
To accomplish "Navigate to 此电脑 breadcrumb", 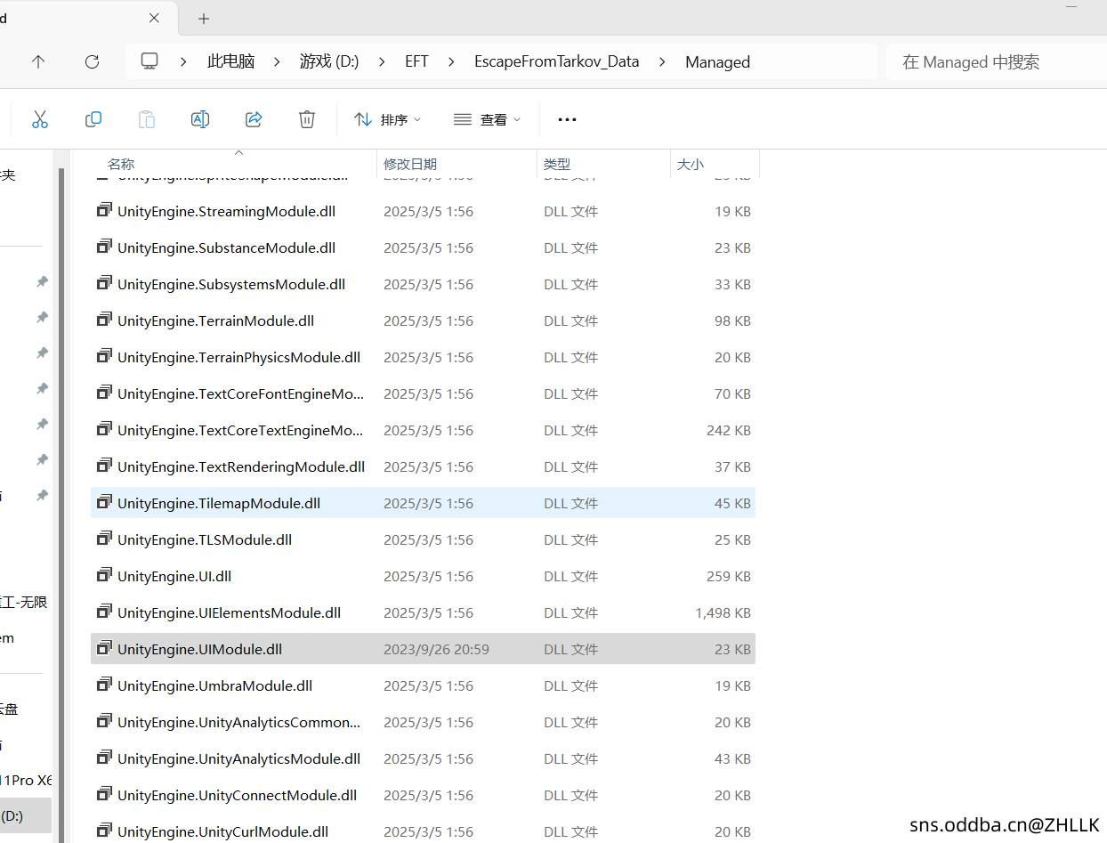I will click(230, 61).
